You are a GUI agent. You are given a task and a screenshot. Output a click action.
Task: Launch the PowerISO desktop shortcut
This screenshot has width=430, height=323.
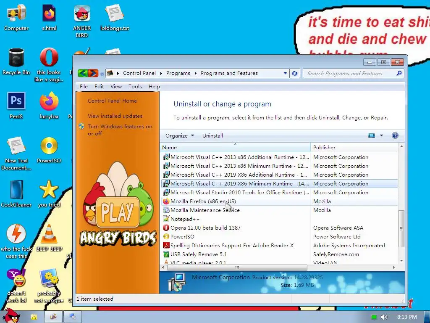click(49, 150)
